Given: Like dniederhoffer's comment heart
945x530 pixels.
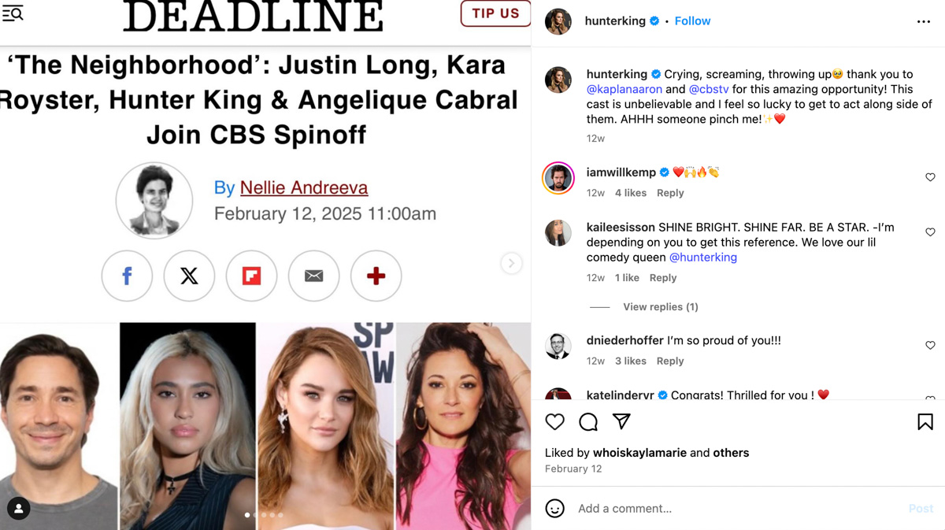Looking at the screenshot, I should [930, 346].
